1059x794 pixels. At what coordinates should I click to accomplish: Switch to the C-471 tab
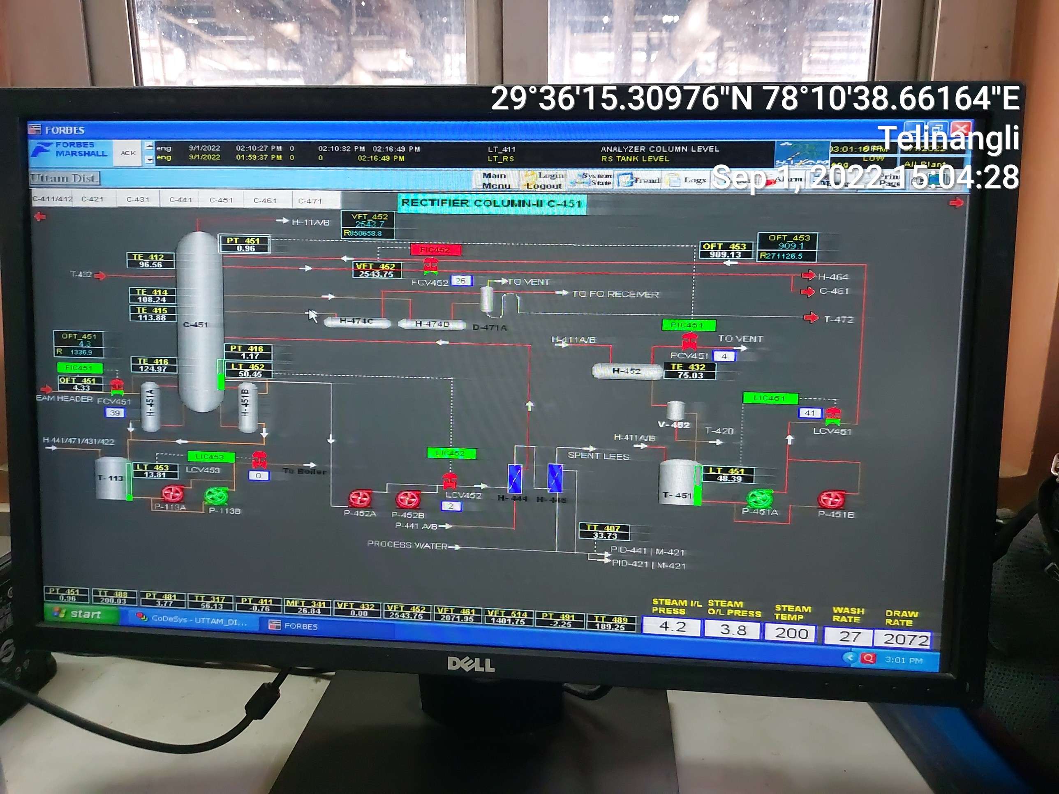click(x=310, y=201)
